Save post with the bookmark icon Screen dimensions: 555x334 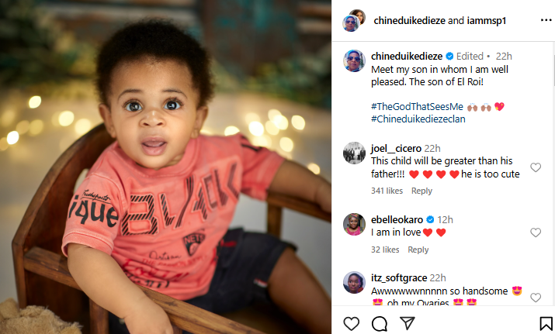pos(546,323)
